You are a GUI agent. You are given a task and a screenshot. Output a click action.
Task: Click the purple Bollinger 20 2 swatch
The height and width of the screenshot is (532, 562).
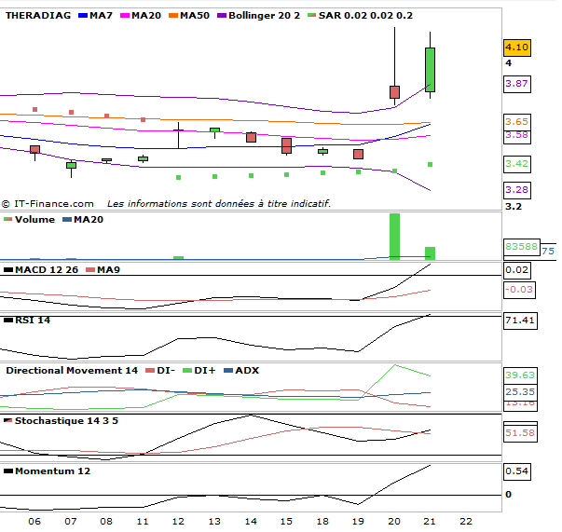click(222, 16)
